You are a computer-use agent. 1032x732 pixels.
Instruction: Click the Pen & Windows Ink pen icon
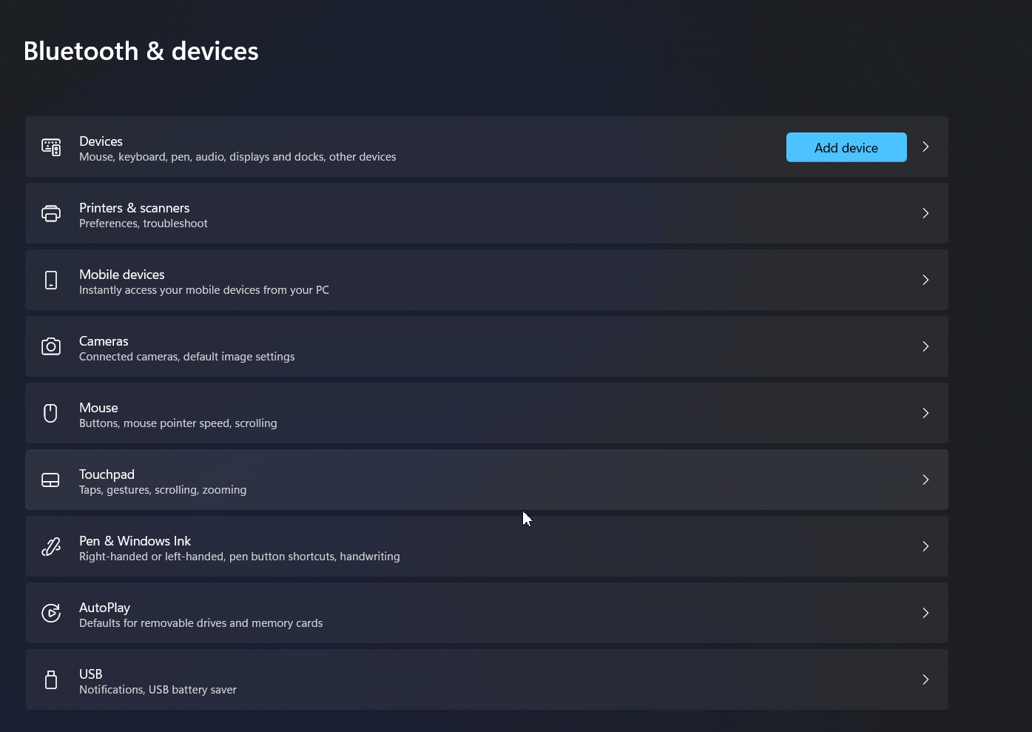pos(50,546)
